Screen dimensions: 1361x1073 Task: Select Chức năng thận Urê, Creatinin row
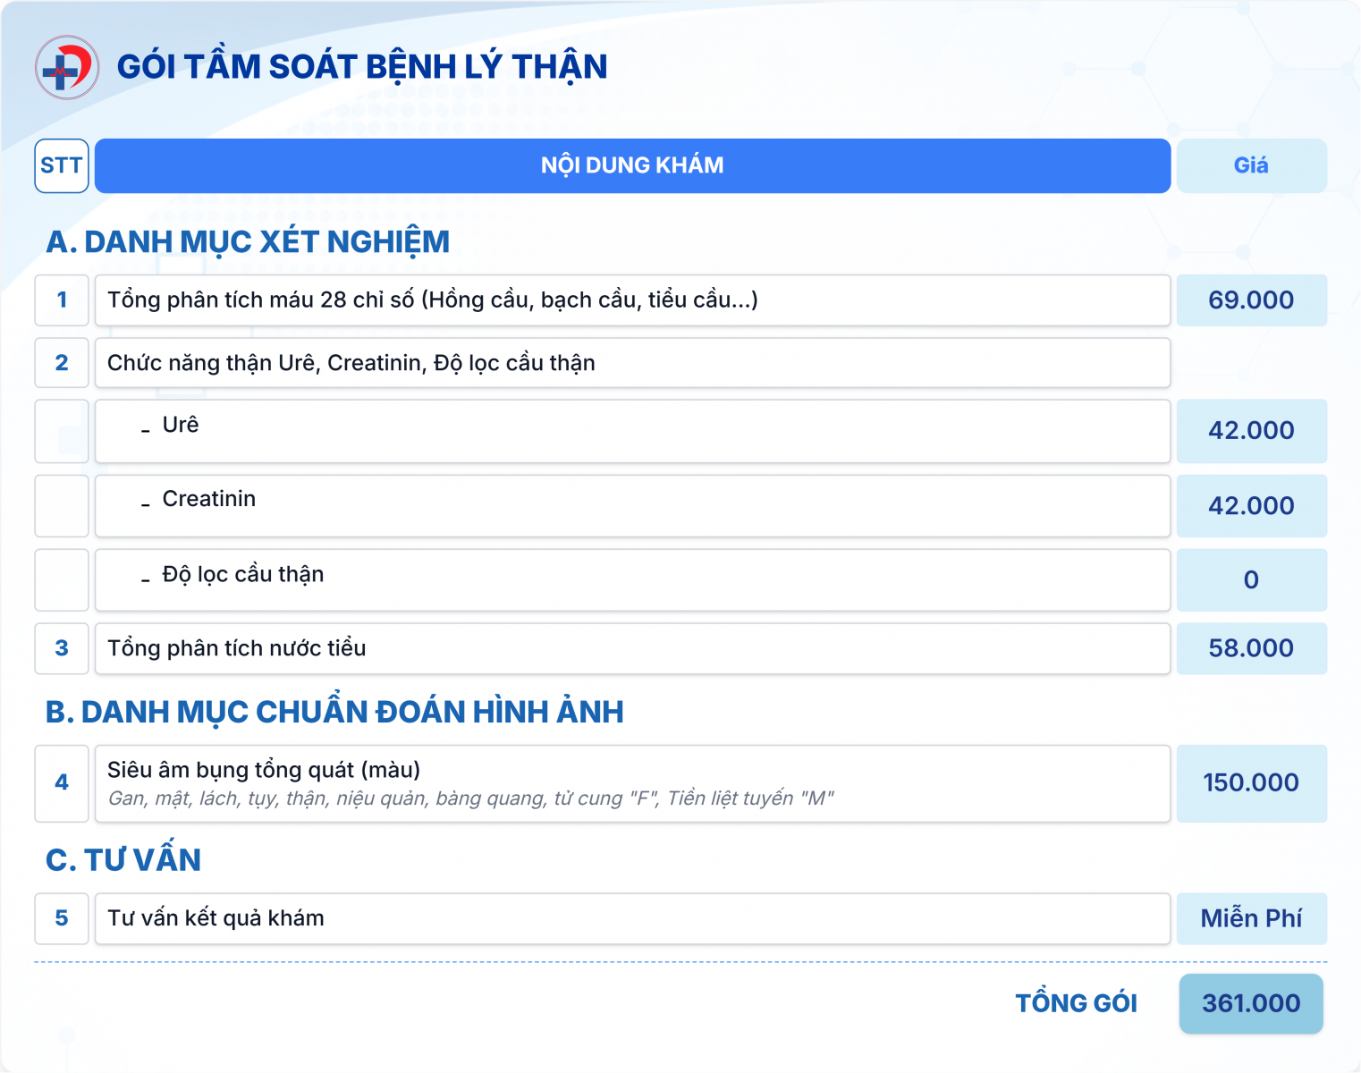632,363
